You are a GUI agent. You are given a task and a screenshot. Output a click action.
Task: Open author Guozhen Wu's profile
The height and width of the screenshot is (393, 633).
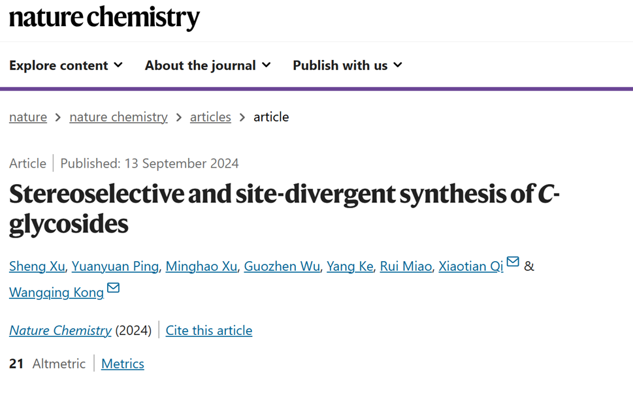click(x=282, y=266)
